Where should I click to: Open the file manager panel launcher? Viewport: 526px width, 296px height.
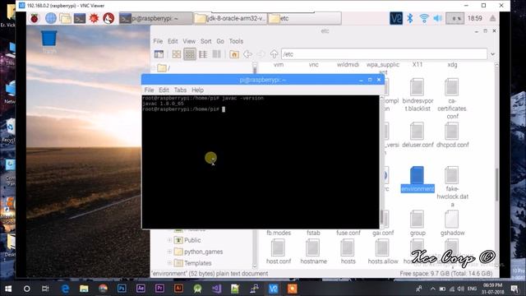coord(65,18)
